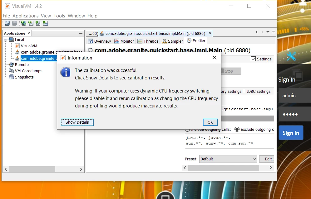Click the password field with dots
311x199 pixels.
pyautogui.click(x=295, y=114)
